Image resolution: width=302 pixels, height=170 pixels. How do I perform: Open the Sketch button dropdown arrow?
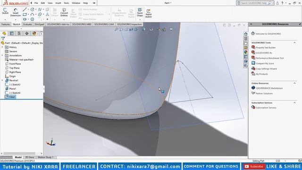pos(5,19)
